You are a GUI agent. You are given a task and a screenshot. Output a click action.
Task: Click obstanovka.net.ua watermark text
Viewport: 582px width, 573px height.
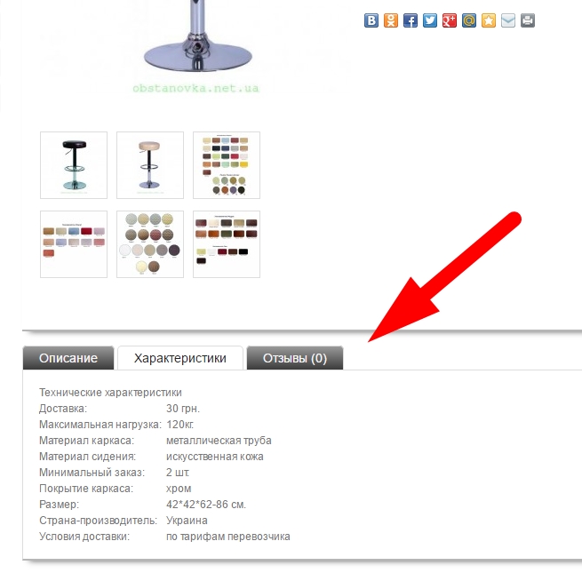click(x=195, y=88)
